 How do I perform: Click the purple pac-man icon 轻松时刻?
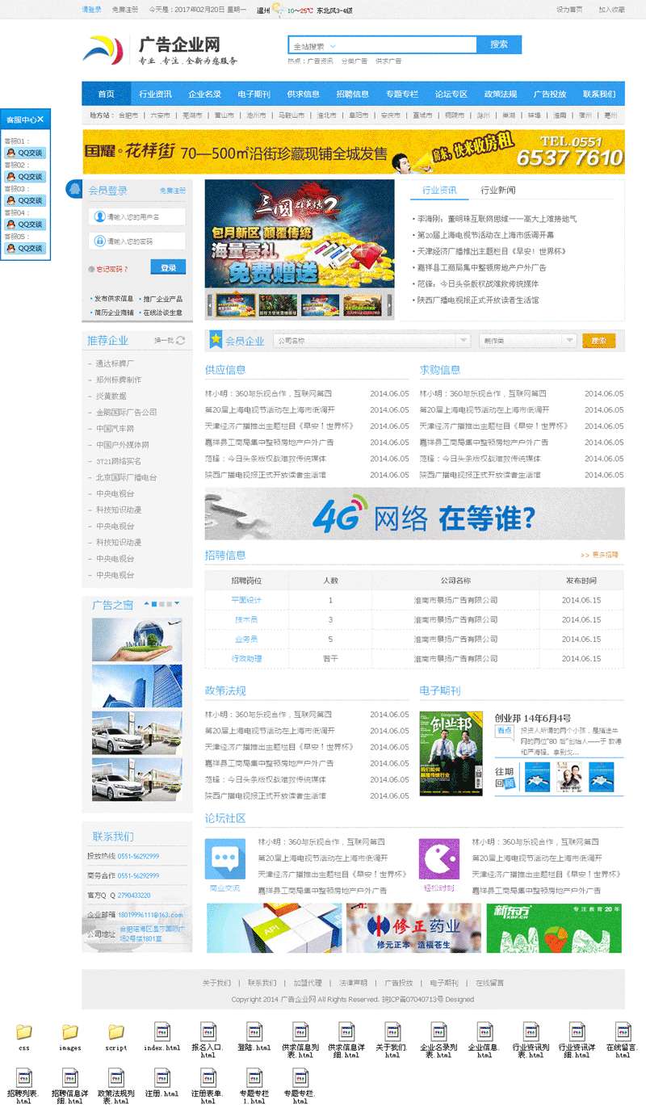438,859
